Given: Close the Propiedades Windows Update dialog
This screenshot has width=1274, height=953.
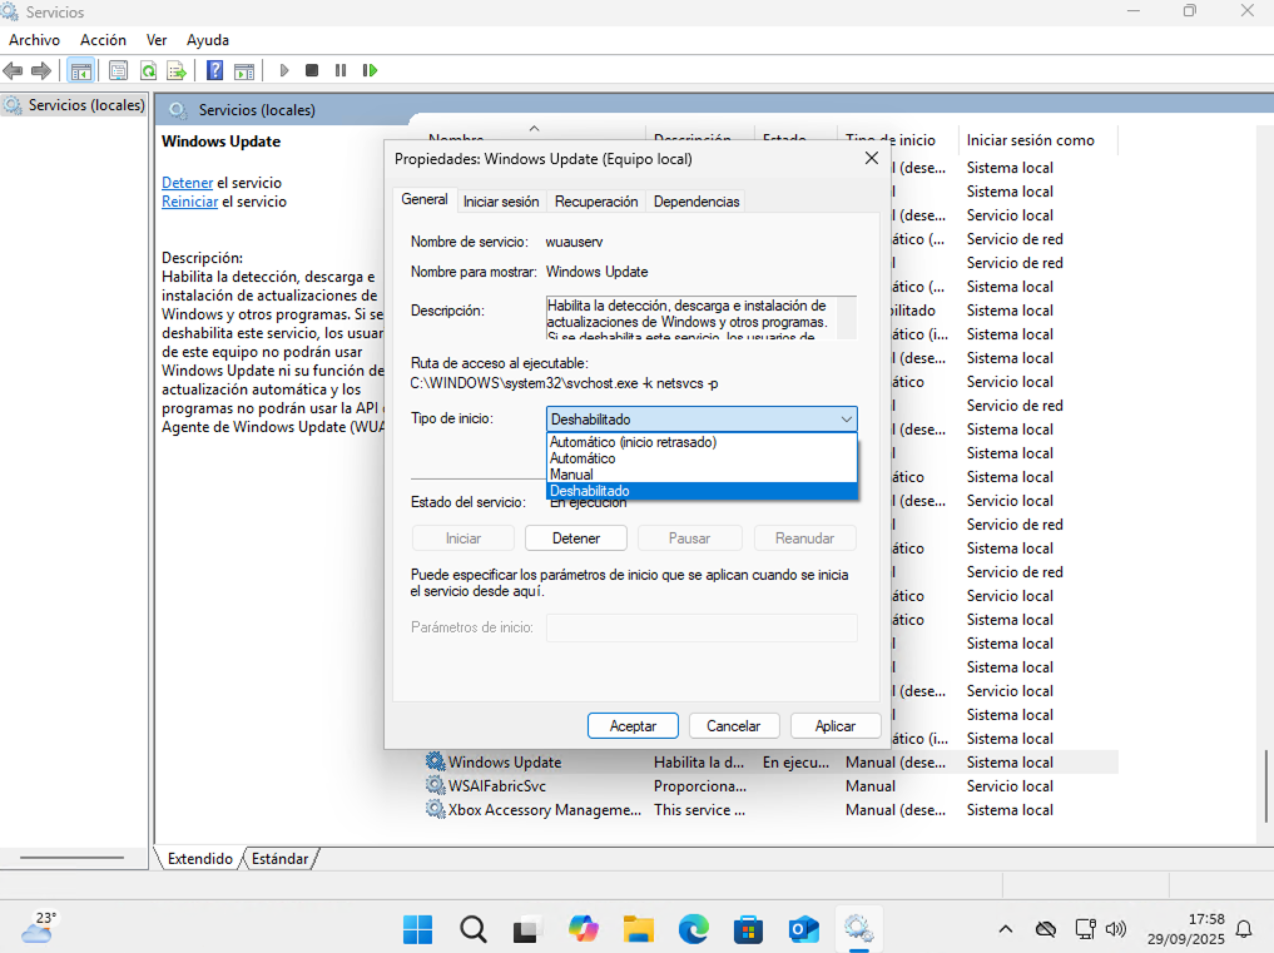Looking at the screenshot, I should pyautogui.click(x=871, y=158).
